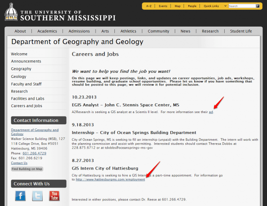This screenshot has height=206, width=267.
Task: Open the Map top link
Action: tap(177, 6)
